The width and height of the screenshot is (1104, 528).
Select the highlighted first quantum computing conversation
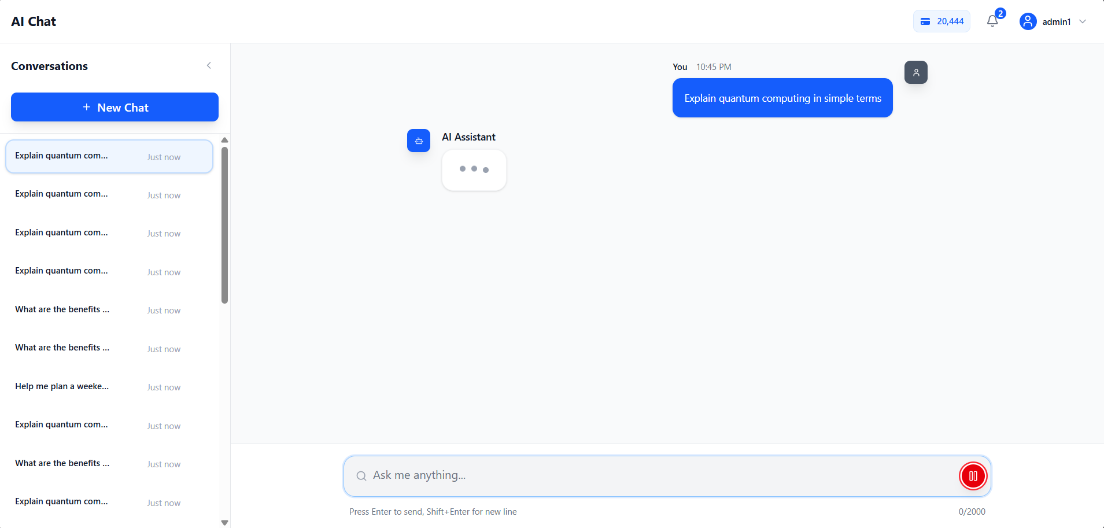click(109, 156)
